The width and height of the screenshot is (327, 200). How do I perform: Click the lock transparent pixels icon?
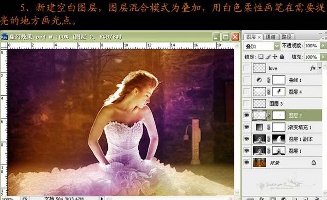[260, 57]
